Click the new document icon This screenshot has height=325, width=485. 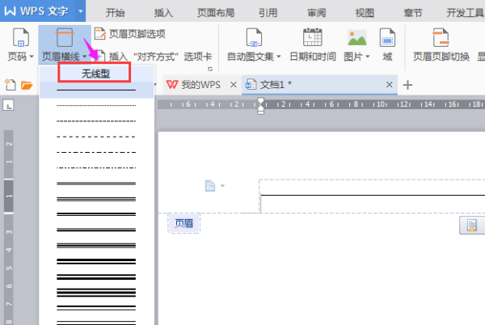pos(10,84)
